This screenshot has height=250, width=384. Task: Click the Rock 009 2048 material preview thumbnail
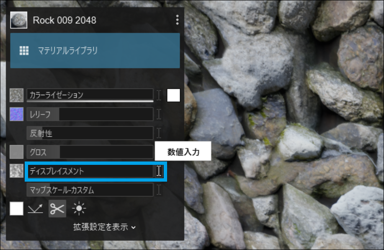coord(18,20)
